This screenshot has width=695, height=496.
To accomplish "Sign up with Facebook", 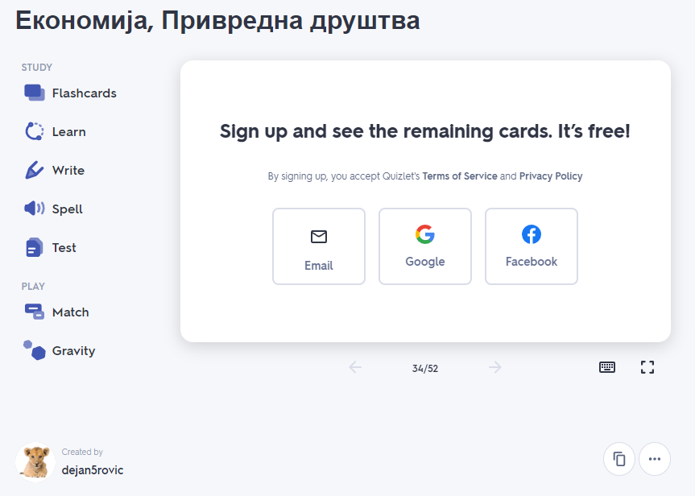I will tap(532, 246).
